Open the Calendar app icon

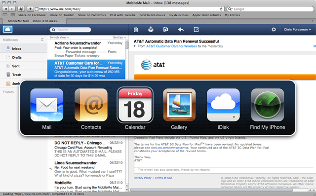click(x=135, y=105)
